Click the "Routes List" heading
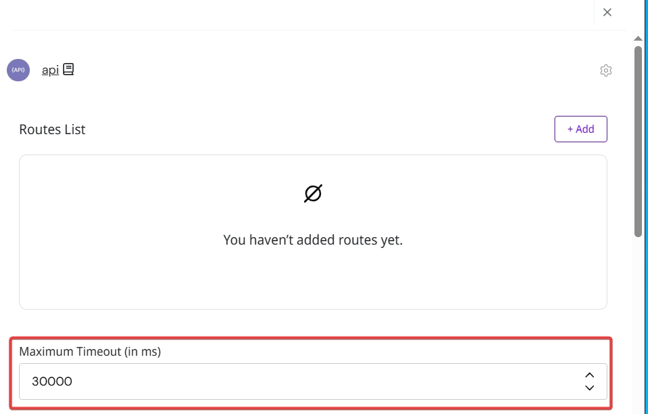Screen dimensions: 648x414 [52, 129]
